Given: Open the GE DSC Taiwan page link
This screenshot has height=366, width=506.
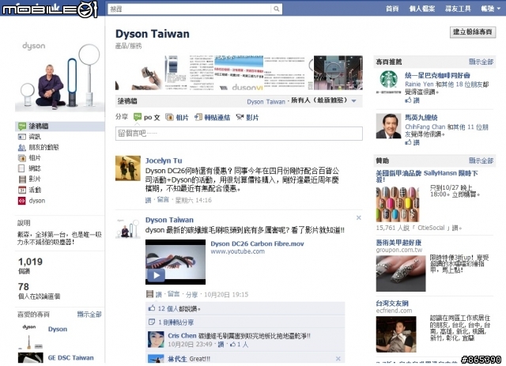Looking at the screenshot, I should (x=70, y=357).
